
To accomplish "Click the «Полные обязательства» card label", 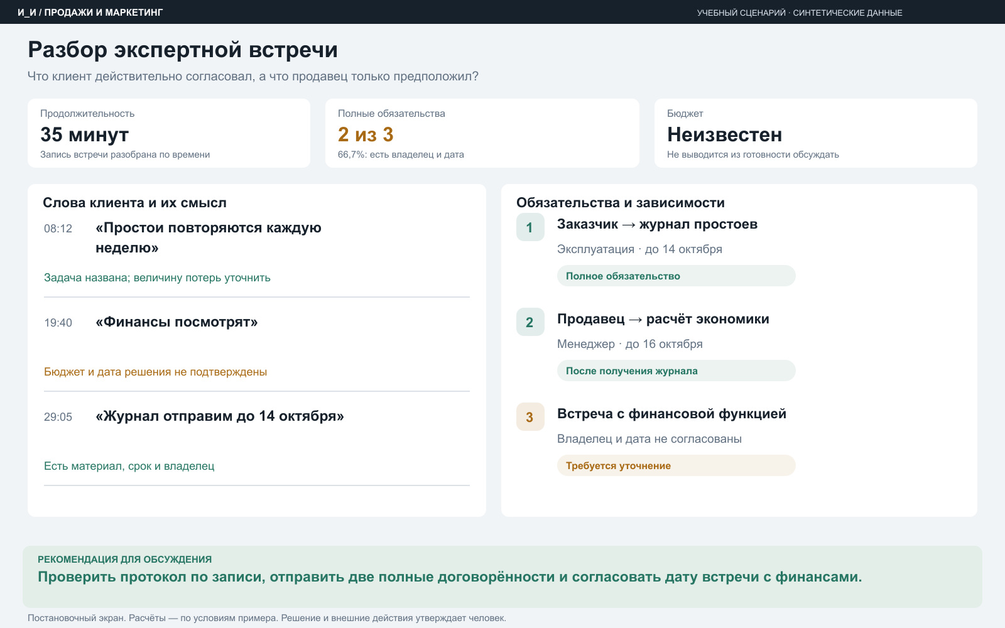I will [x=391, y=114].
